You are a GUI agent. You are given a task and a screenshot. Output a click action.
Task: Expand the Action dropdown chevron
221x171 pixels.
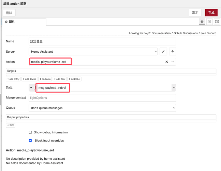(x=173, y=62)
